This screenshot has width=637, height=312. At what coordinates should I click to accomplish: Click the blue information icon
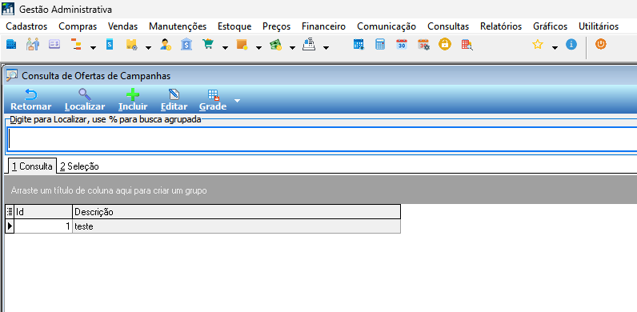[x=571, y=44]
